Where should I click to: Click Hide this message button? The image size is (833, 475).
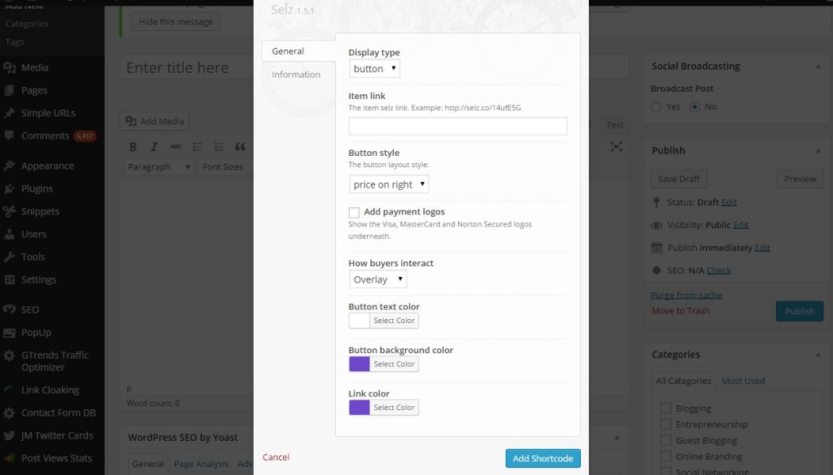176,22
